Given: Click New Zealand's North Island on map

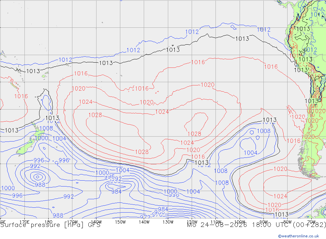Looking at the screenshot, I should point(39,132).
